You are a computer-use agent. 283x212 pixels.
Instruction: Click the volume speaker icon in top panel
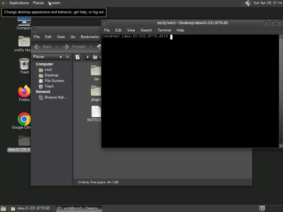(x=248, y=3)
